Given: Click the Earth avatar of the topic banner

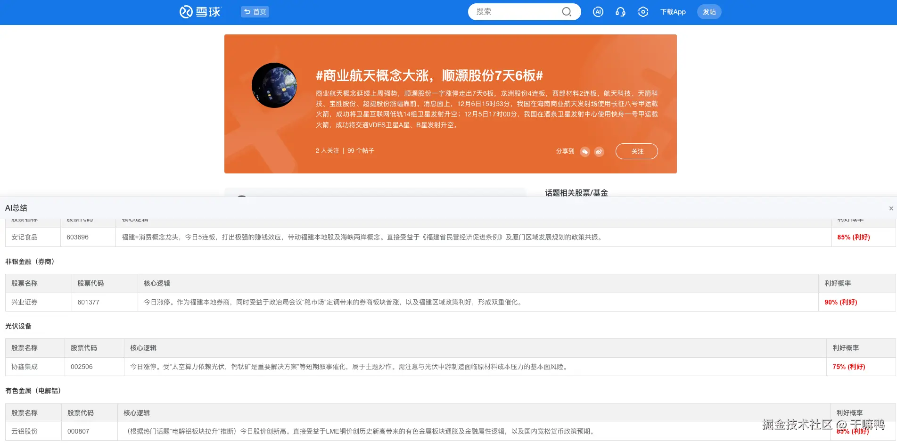Looking at the screenshot, I should 274,85.
